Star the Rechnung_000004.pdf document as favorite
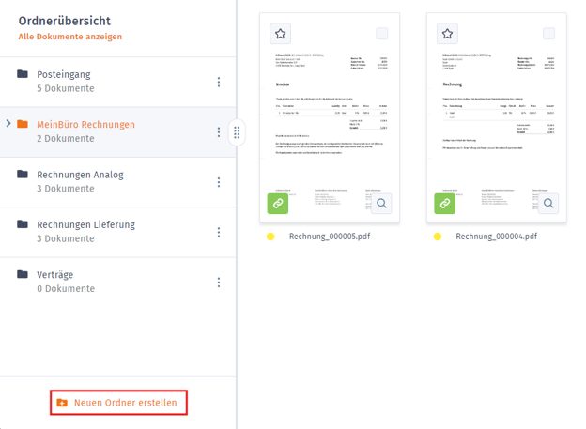Screen dimensions: 586x429 447,34
